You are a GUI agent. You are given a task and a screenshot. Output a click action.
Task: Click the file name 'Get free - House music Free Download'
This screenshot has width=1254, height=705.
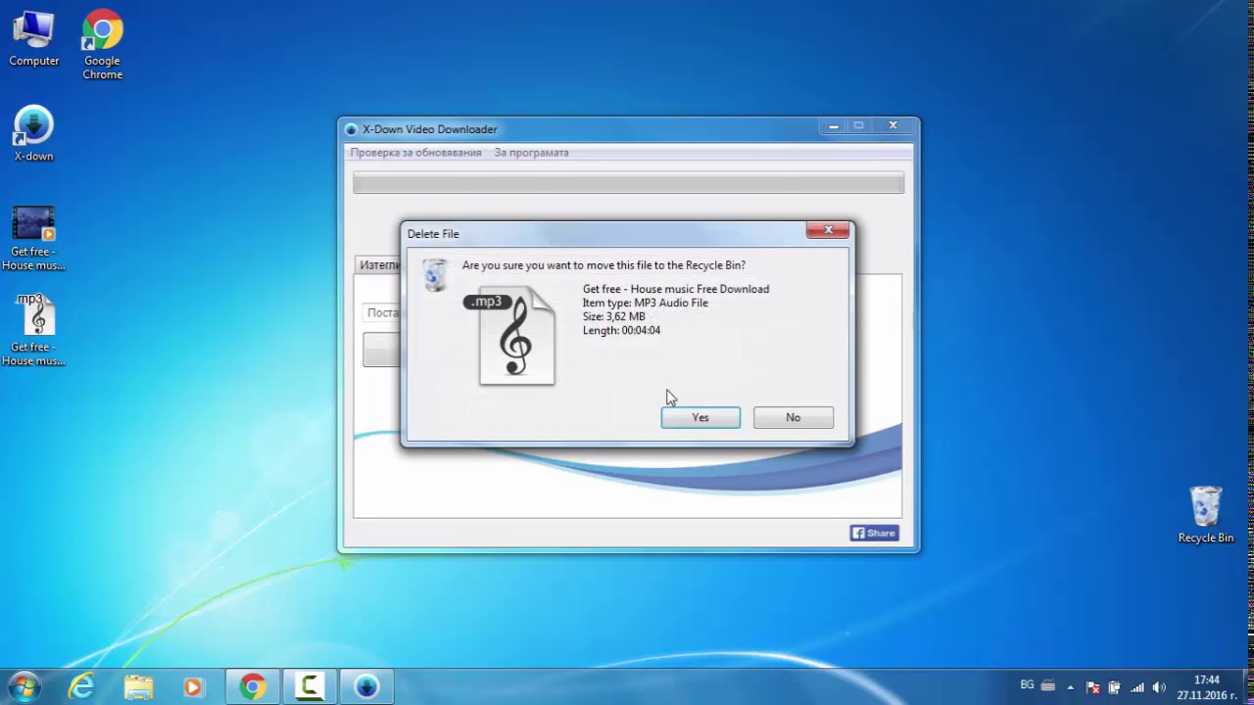pos(676,289)
